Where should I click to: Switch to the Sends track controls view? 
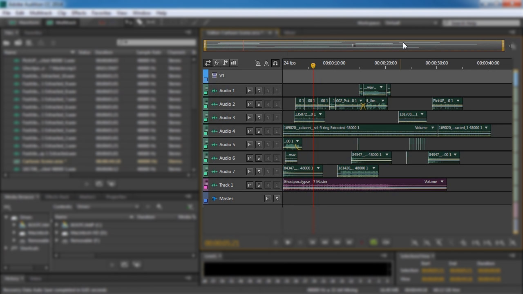[225, 63]
